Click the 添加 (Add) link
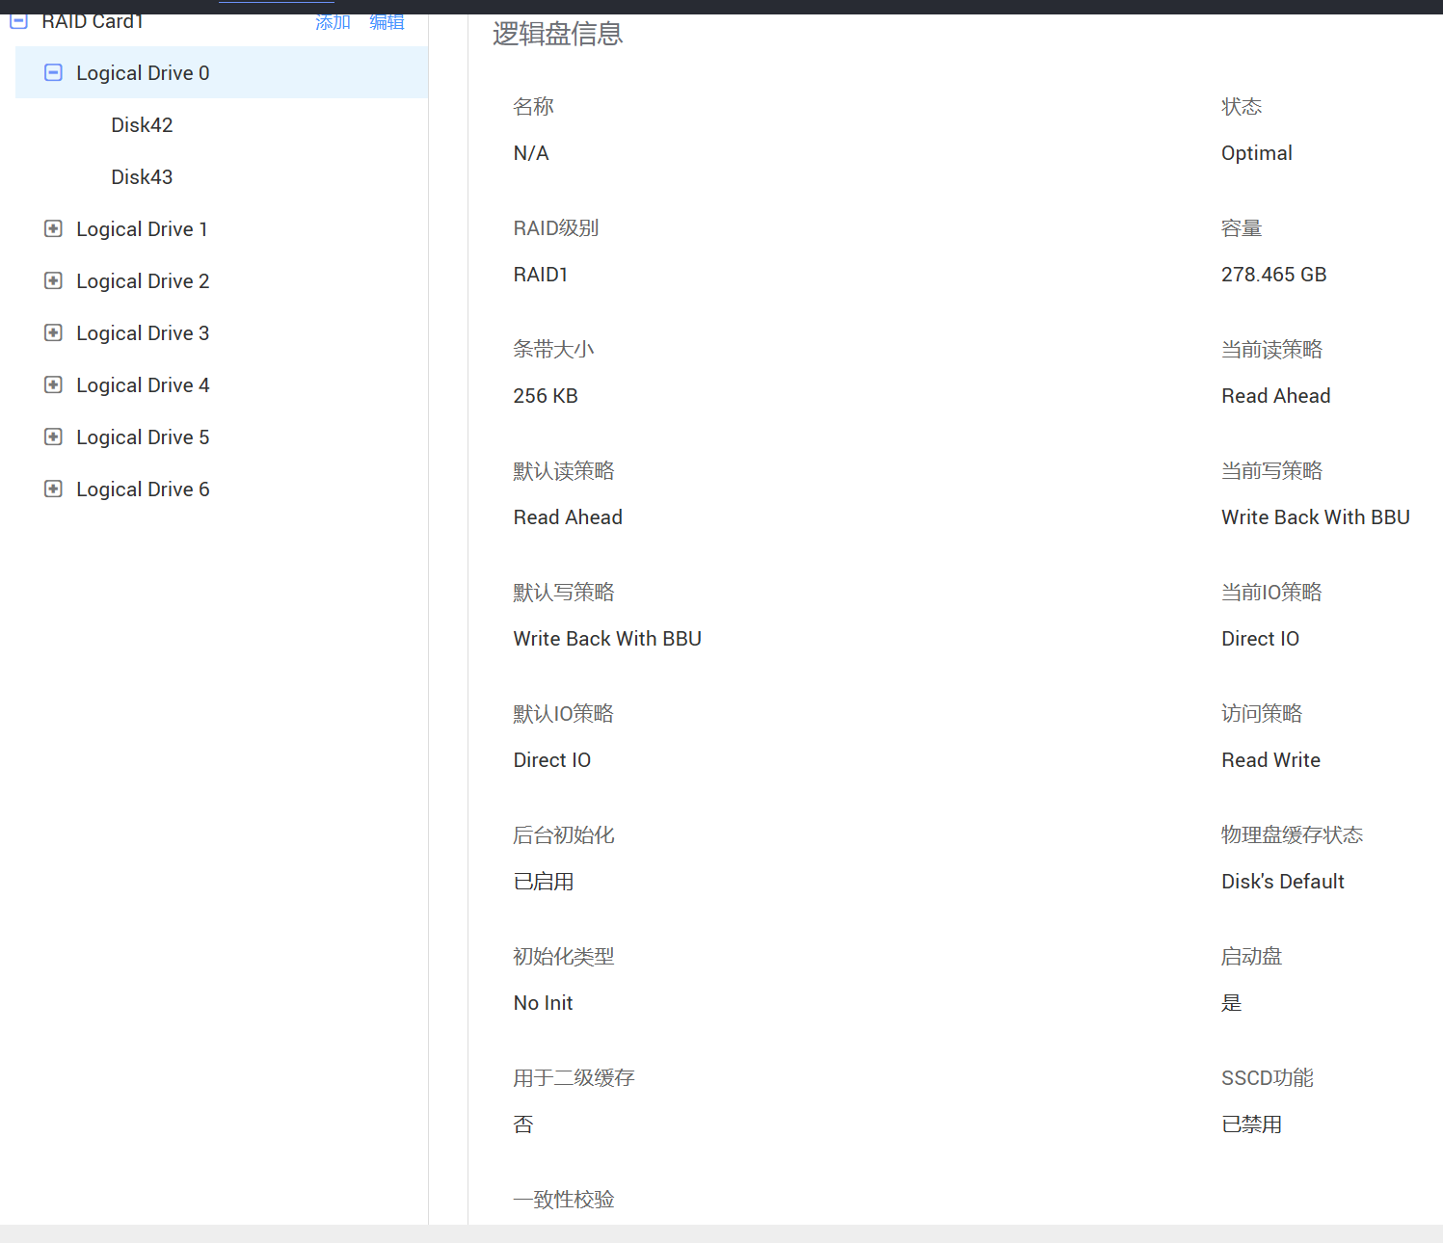 click(x=333, y=22)
